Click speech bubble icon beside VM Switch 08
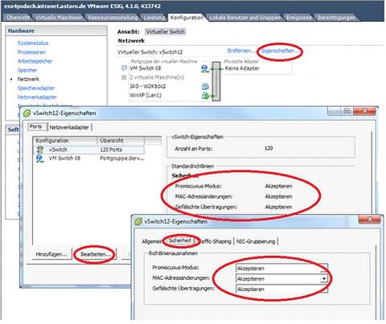The image size is (386, 324). tap(124, 68)
